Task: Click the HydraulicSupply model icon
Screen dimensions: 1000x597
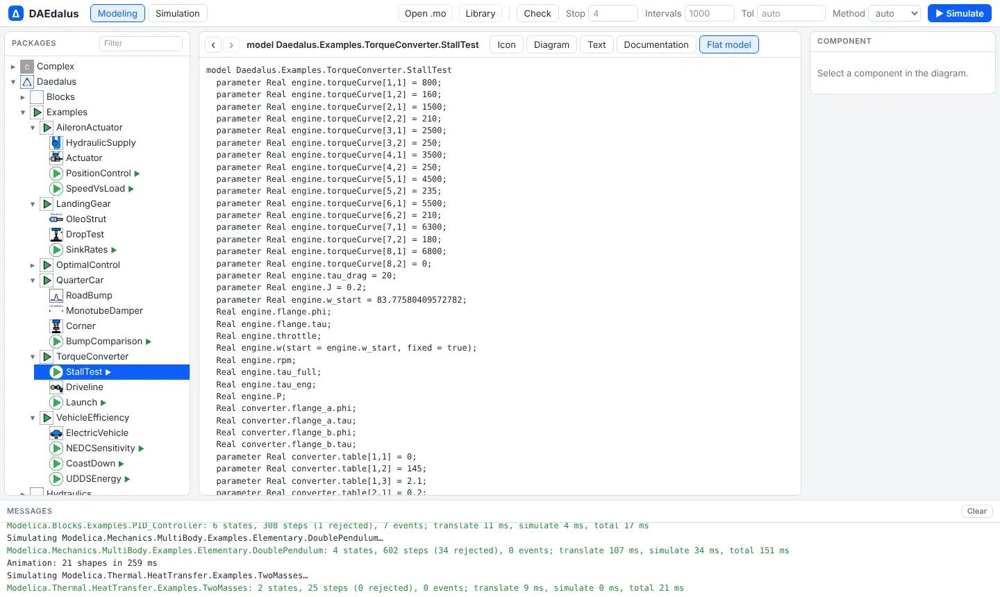Action: point(56,143)
